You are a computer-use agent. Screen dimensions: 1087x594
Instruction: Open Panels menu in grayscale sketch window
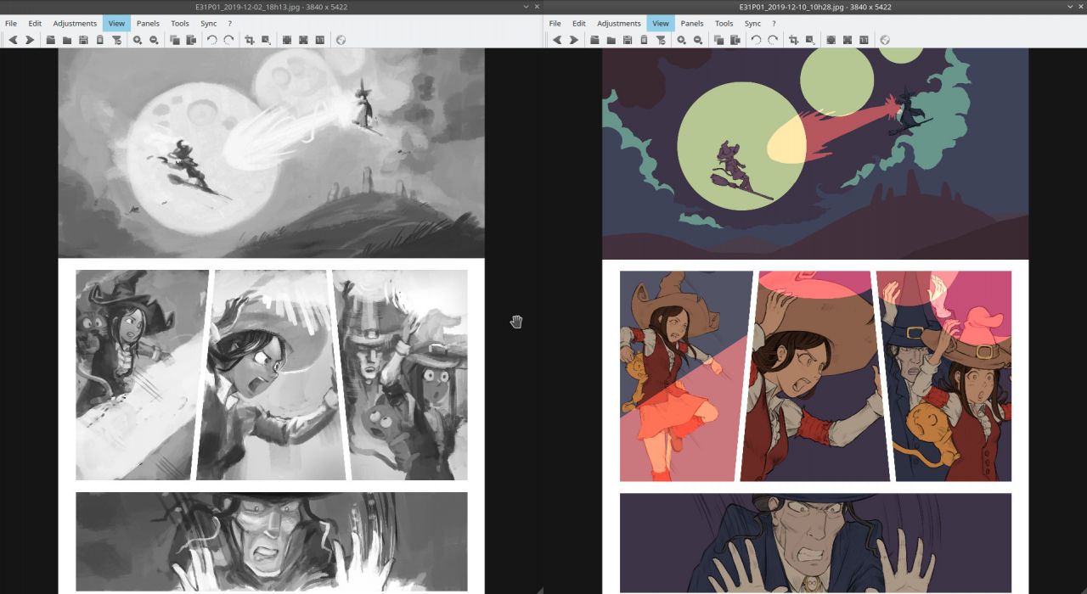click(x=148, y=23)
